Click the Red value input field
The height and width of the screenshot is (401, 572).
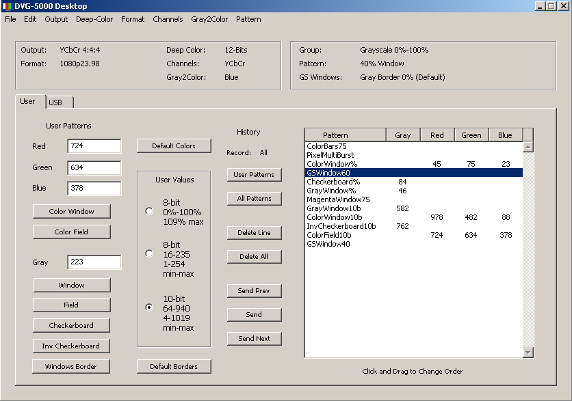pos(94,146)
